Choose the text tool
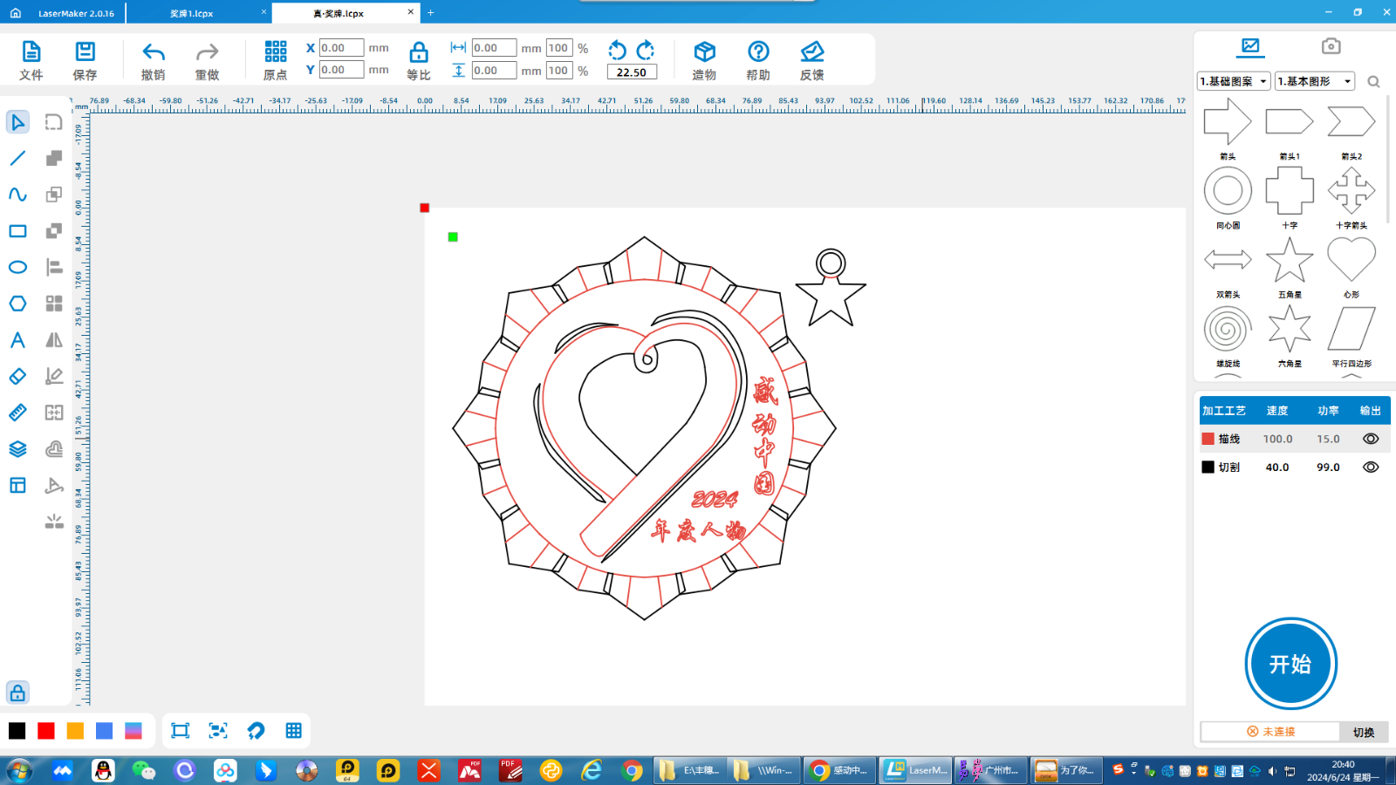 pyautogui.click(x=17, y=340)
